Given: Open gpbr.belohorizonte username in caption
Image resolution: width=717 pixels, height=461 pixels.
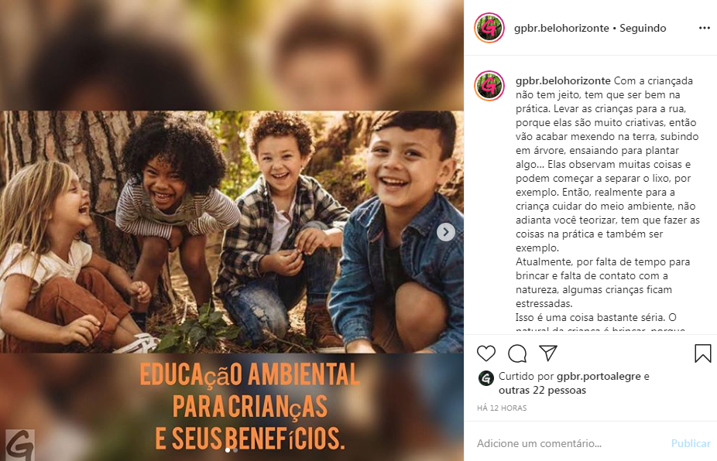Looking at the screenshot, I should point(563,81).
